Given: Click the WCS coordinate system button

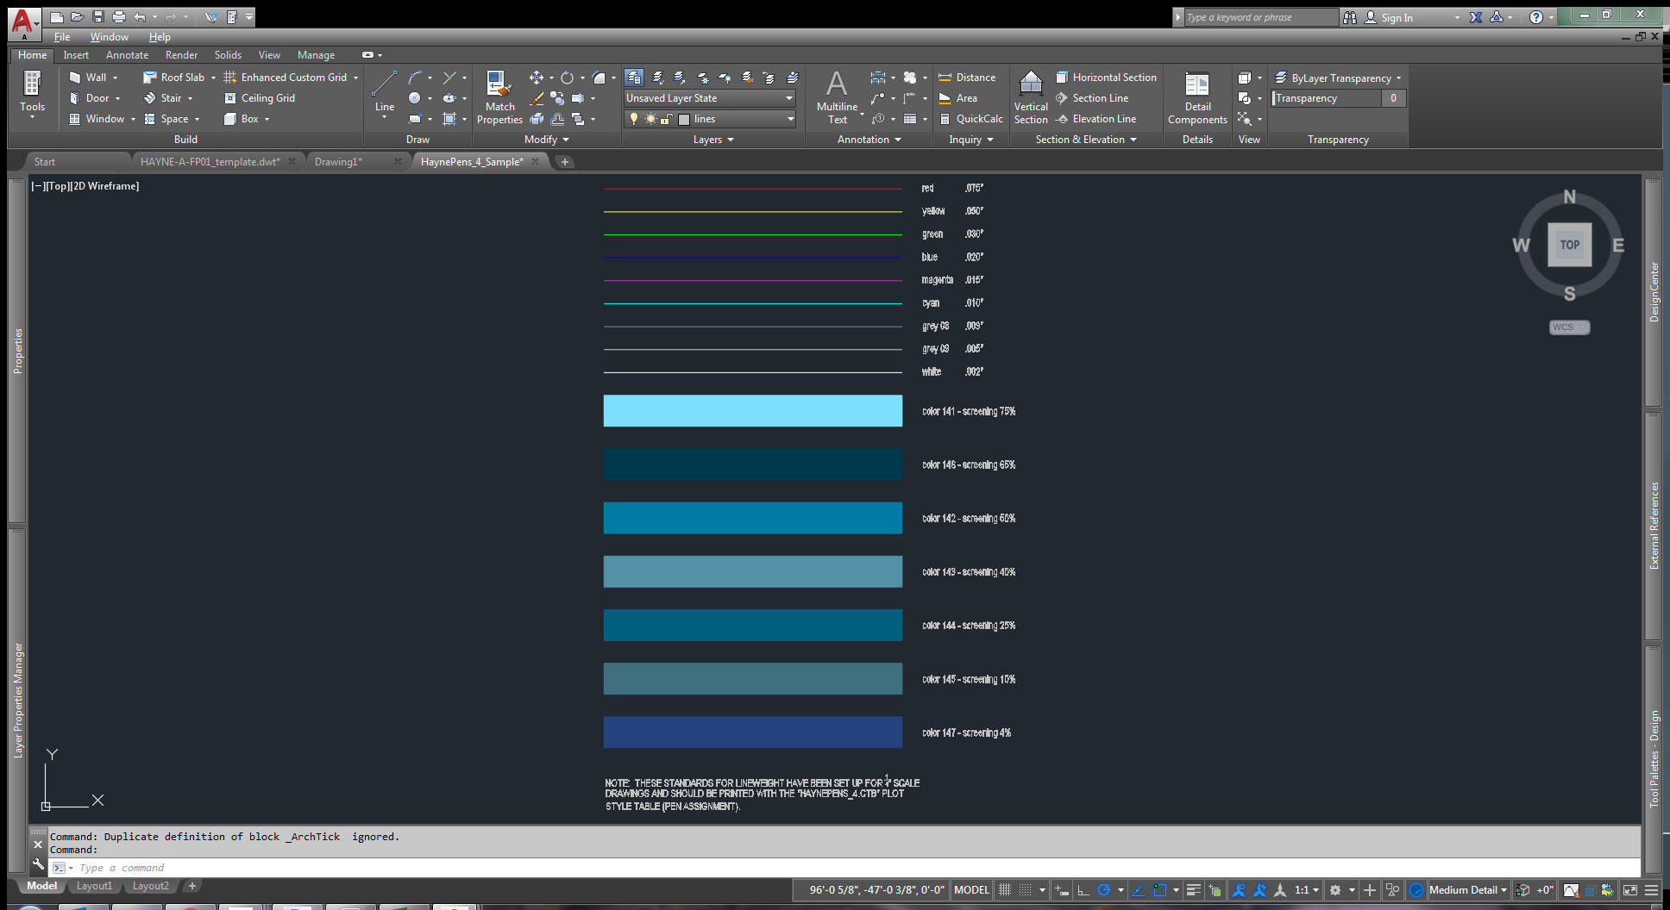Looking at the screenshot, I should click(1569, 327).
